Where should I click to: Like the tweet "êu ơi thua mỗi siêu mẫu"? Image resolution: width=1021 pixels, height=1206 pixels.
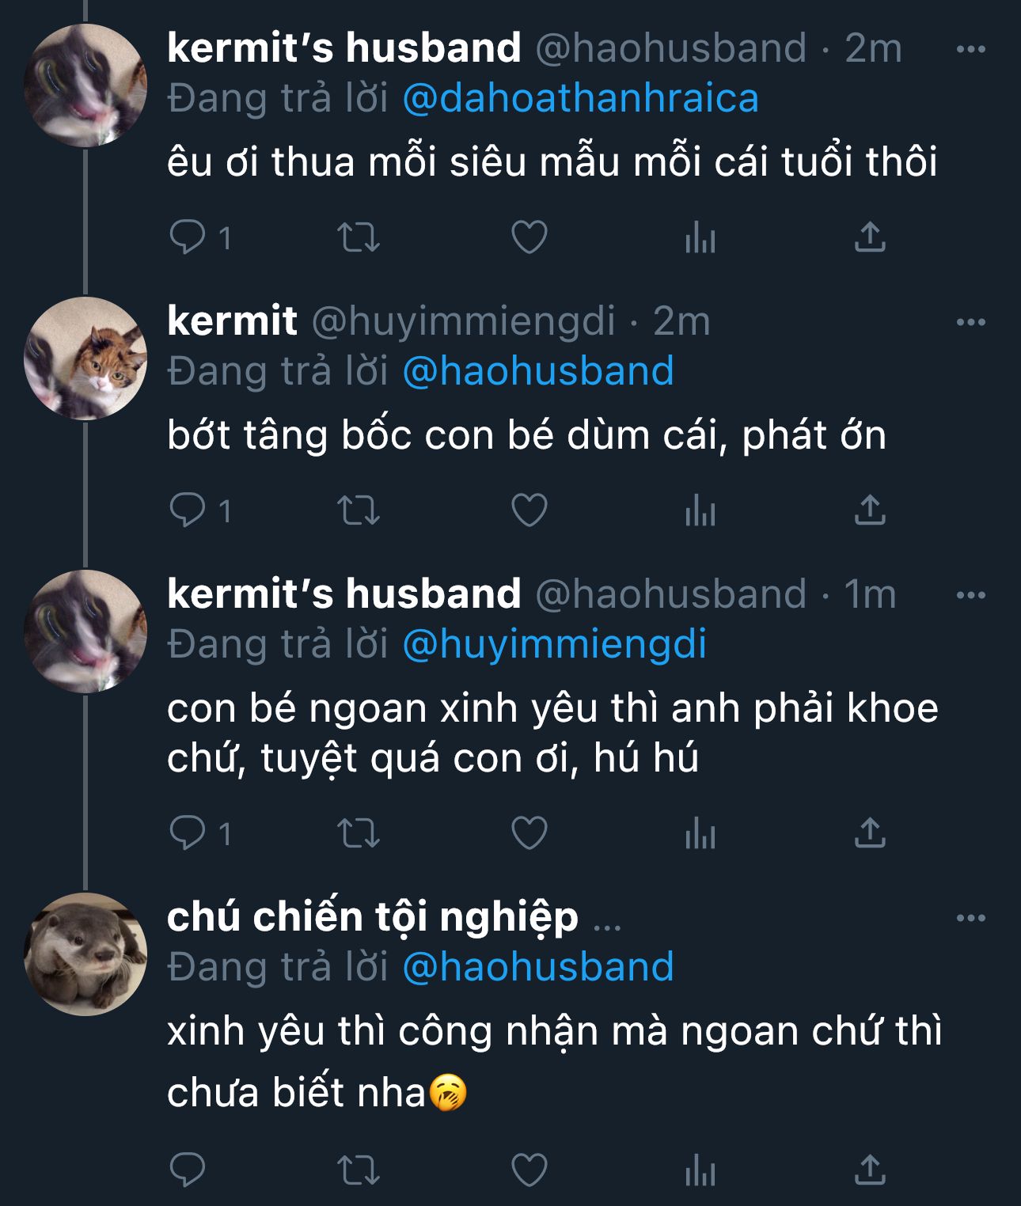(x=529, y=237)
